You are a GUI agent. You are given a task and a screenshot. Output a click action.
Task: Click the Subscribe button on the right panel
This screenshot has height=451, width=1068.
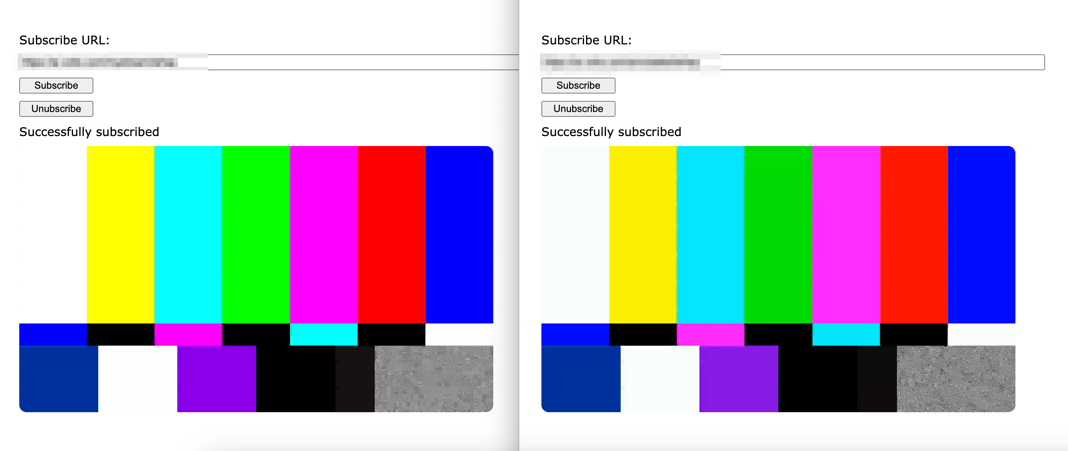[578, 86]
